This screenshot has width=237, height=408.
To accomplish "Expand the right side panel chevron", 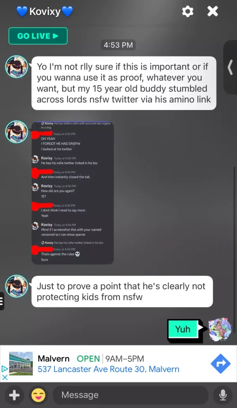I will [230, 67].
